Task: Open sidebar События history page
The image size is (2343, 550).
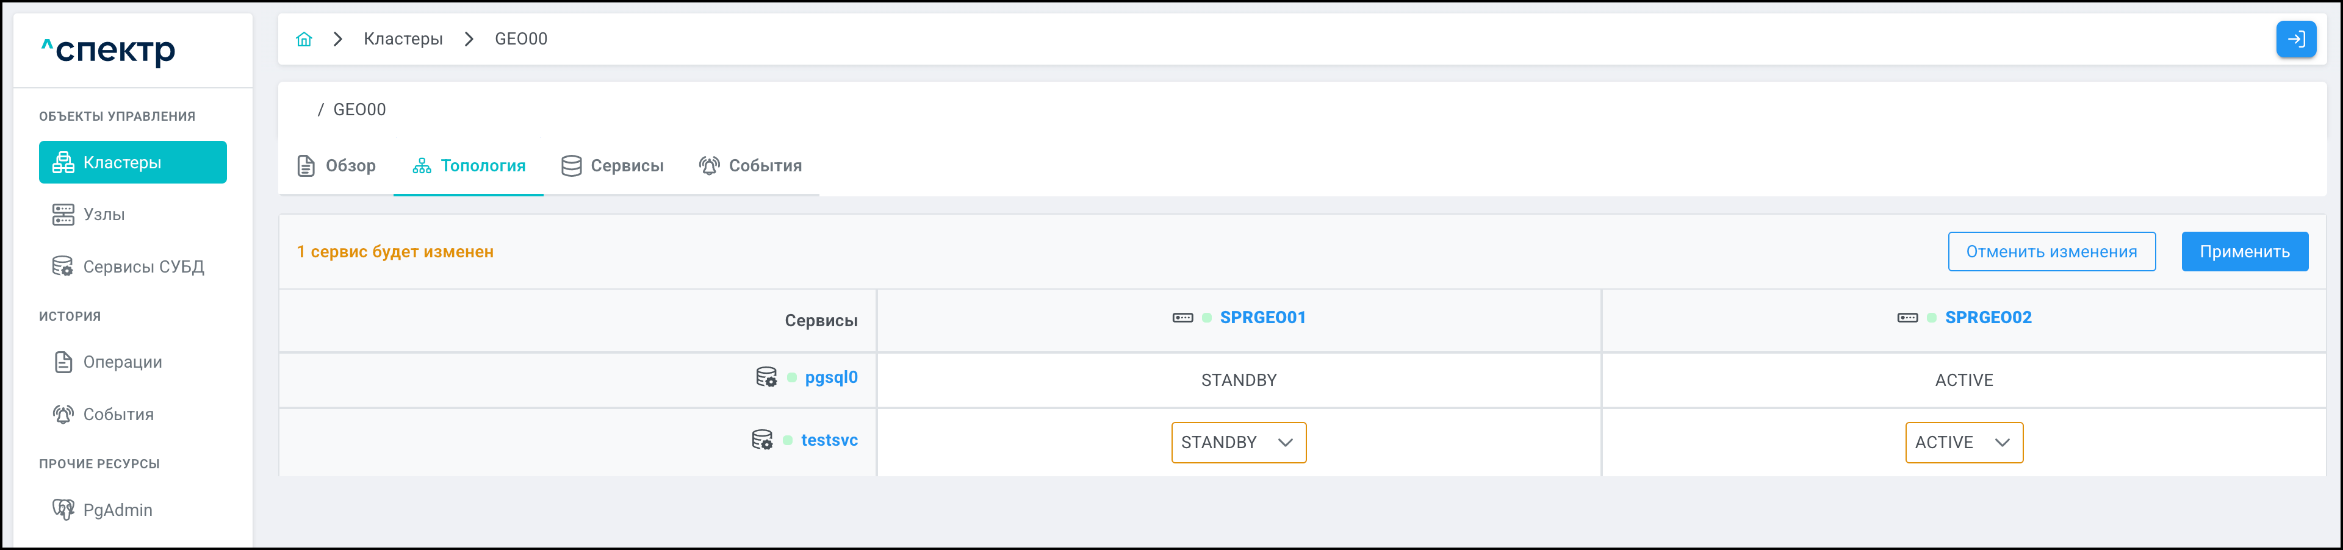Action: (x=118, y=415)
